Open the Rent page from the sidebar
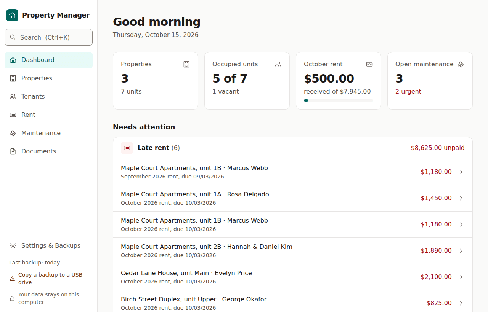Image resolution: width=488 pixels, height=312 pixels. pos(49,115)
